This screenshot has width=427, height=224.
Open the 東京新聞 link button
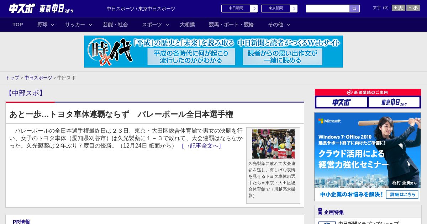point(276,9)
